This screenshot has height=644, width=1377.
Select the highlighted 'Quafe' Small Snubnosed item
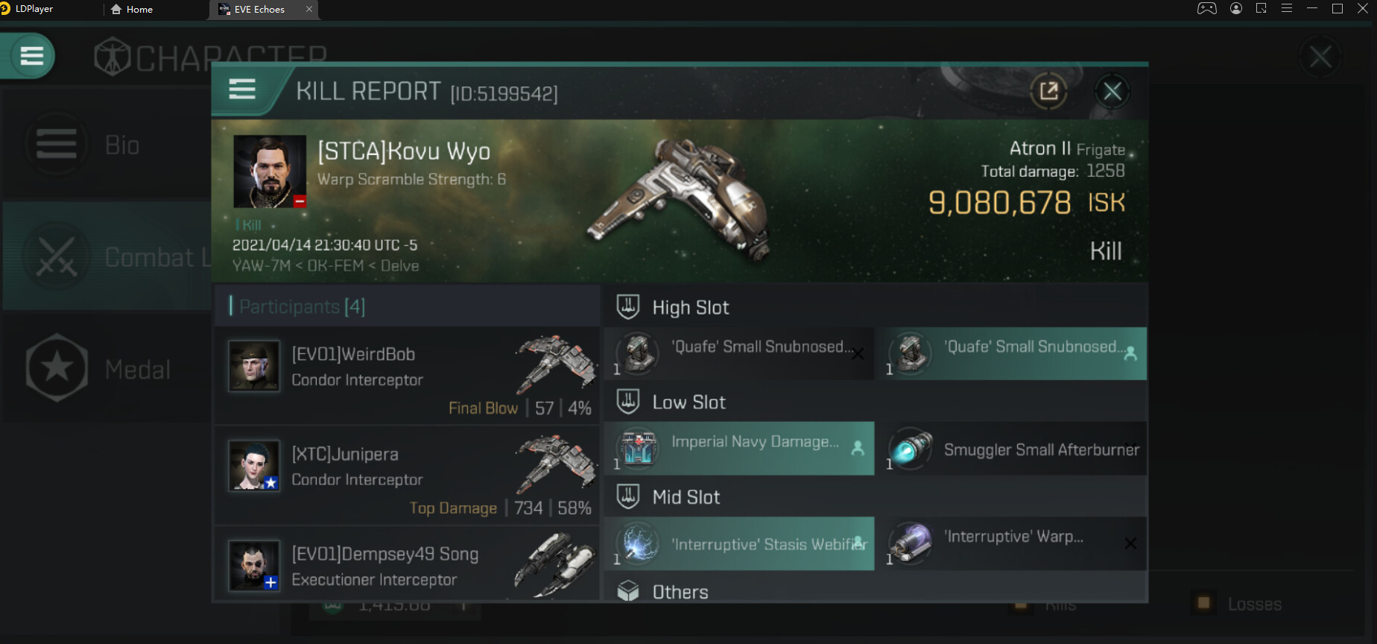pos(1011,353)
